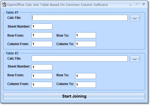Screen dimensions: 150x105
Task: Select Table #1 Sheet Number field
Action: coord(42,27)
